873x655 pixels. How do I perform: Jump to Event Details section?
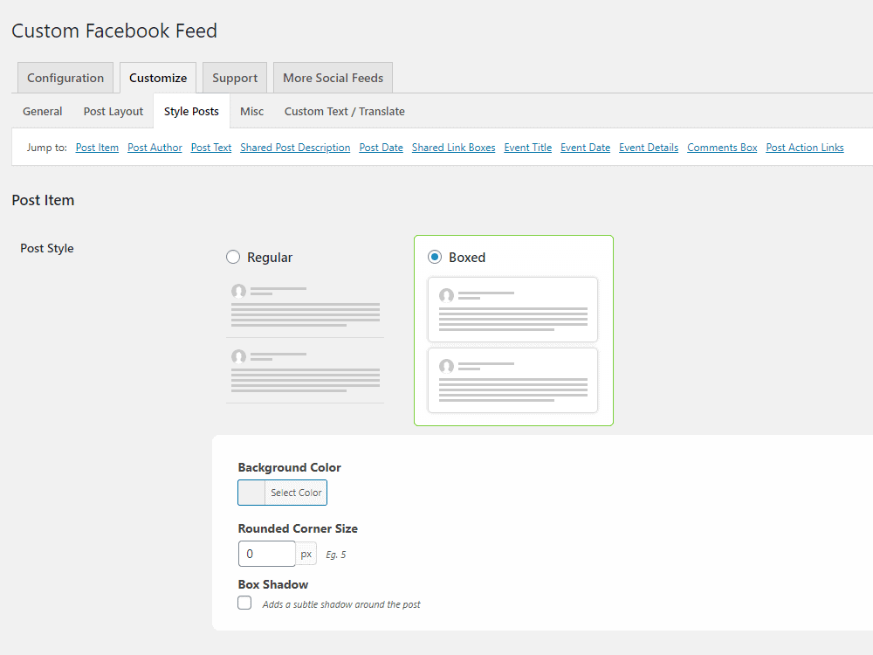pyautogui.click(x=649, y=148)
